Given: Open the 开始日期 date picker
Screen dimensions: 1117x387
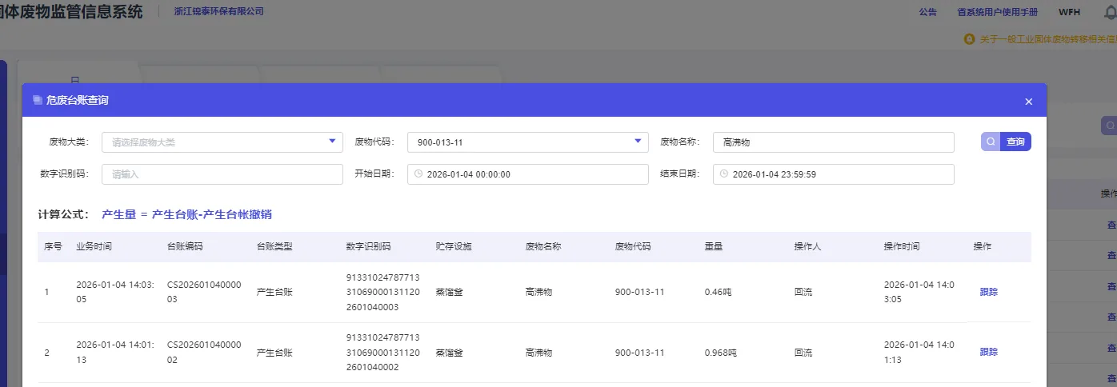Looking at the screenshot, I should [x=528, y=174].
